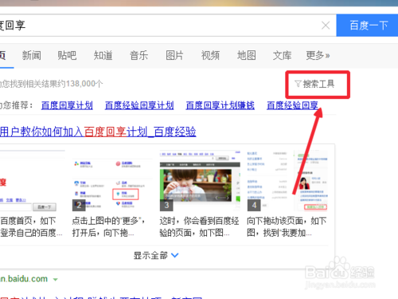Open the 图片 tab
Screen dimensions: 398x299
point(174,56)
